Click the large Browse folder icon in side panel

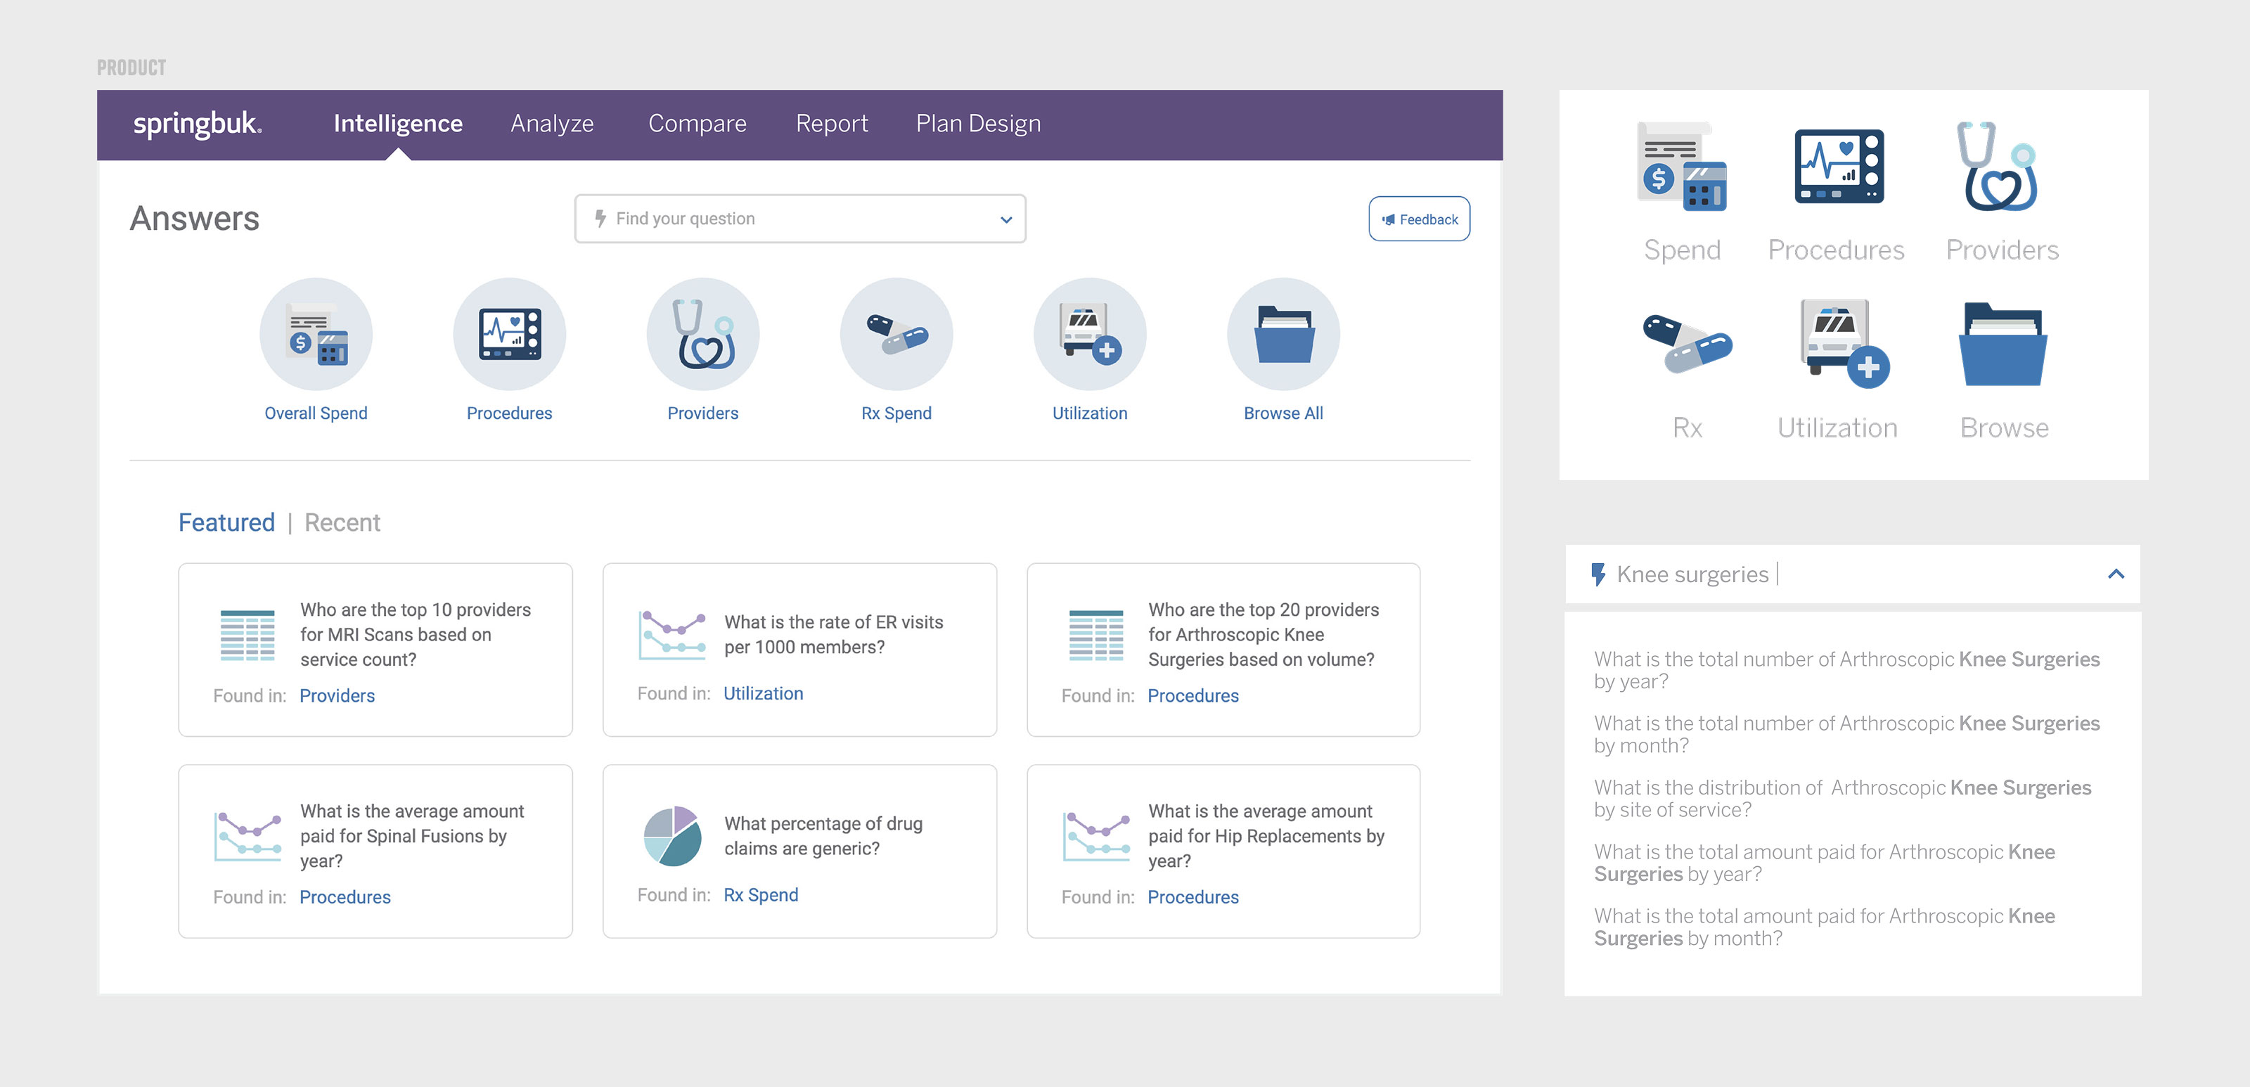pos(2002,344)
